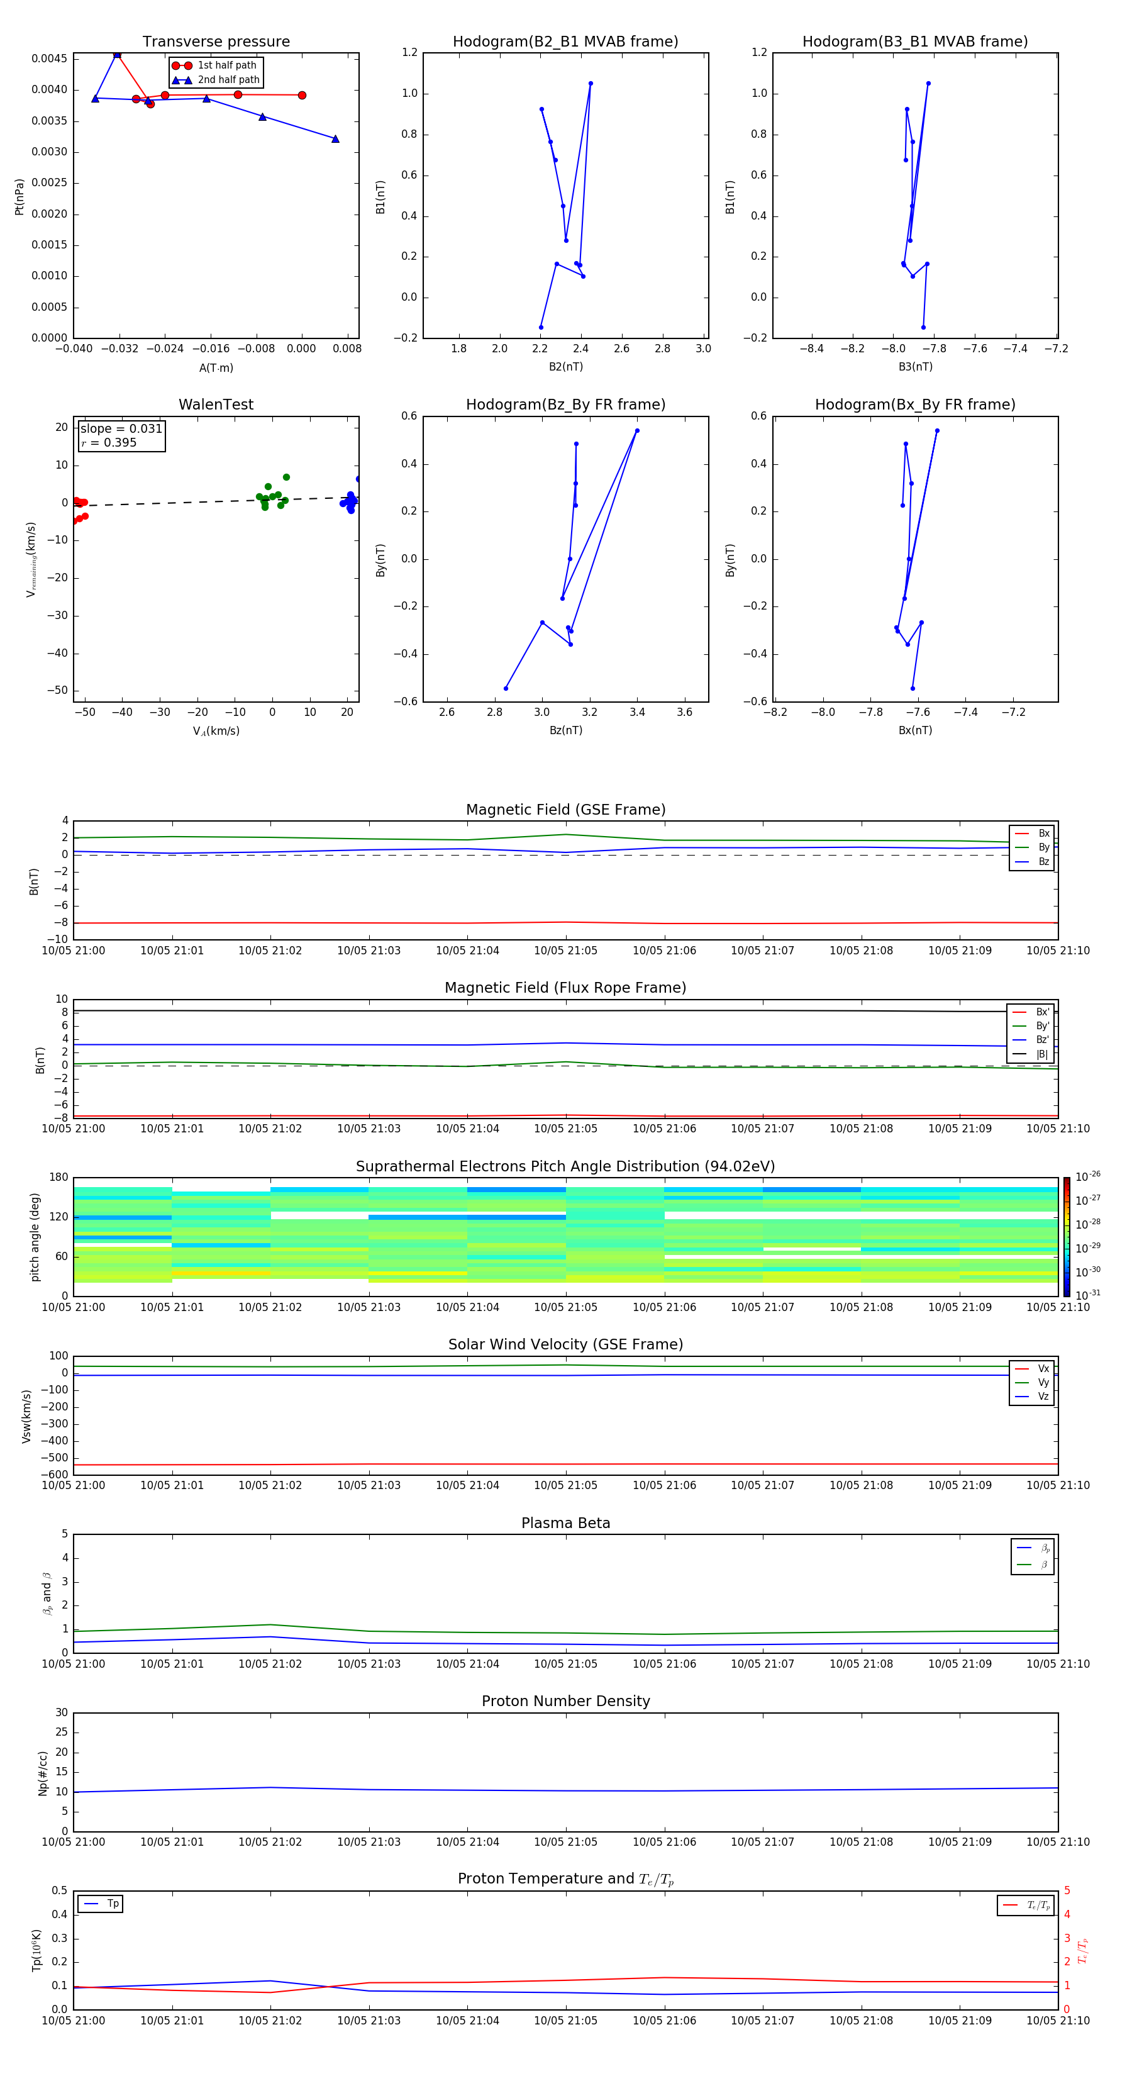Click 'Np(#/cc)' axis label
The height and width of the screenshot is (2076, 1132).
click(x=43, y=1773)
